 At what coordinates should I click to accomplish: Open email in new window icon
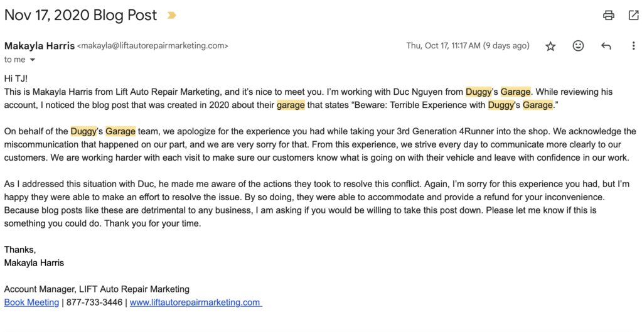[633, 15]
